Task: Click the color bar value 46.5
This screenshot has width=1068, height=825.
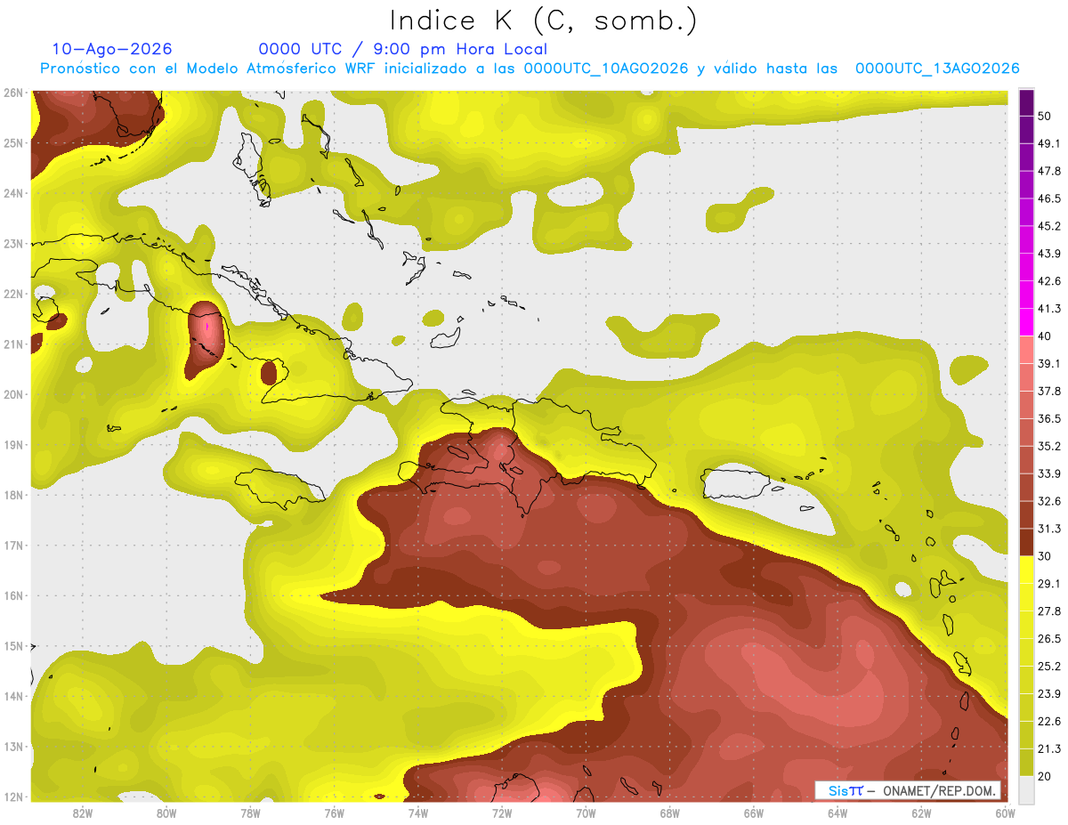Action: 1048,198
